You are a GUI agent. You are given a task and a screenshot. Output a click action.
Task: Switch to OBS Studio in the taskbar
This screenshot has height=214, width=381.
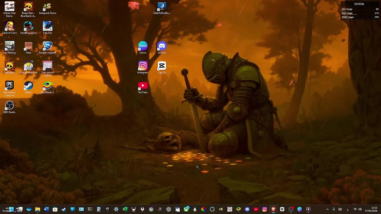pos(291,209)
